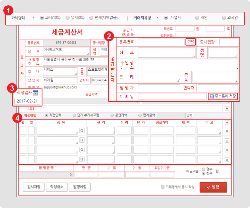
Task: Search item in first 품목 row
Action: (82, 131)
